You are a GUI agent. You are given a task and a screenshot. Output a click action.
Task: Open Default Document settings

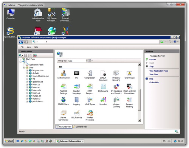click(103, 76)
